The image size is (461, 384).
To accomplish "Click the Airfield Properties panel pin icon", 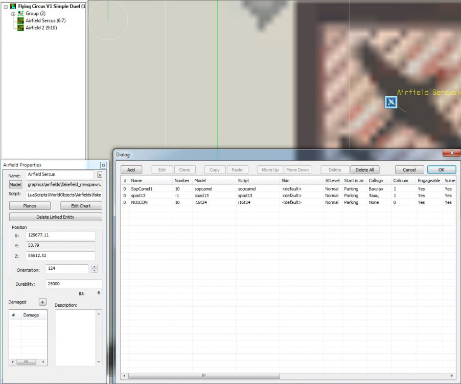I will click(103, 165).
